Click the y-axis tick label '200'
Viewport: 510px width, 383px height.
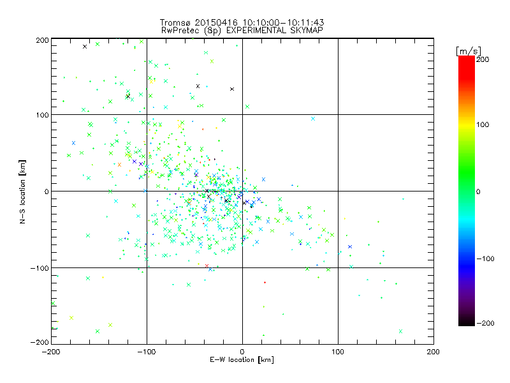click(x=42, y=40)
